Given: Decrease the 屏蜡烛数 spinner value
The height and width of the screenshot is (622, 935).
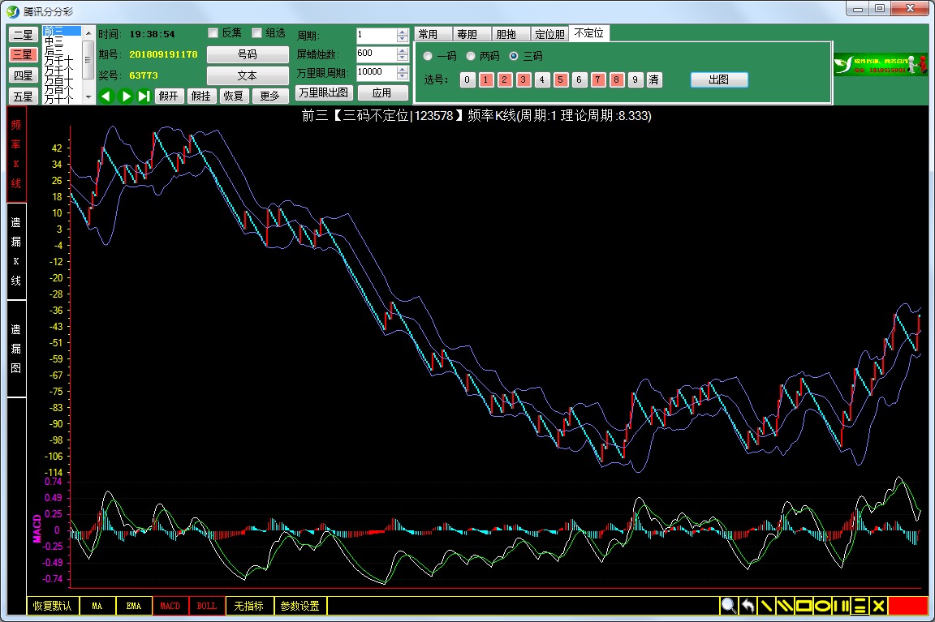Looking at the screenshot, I should [403, 58].
